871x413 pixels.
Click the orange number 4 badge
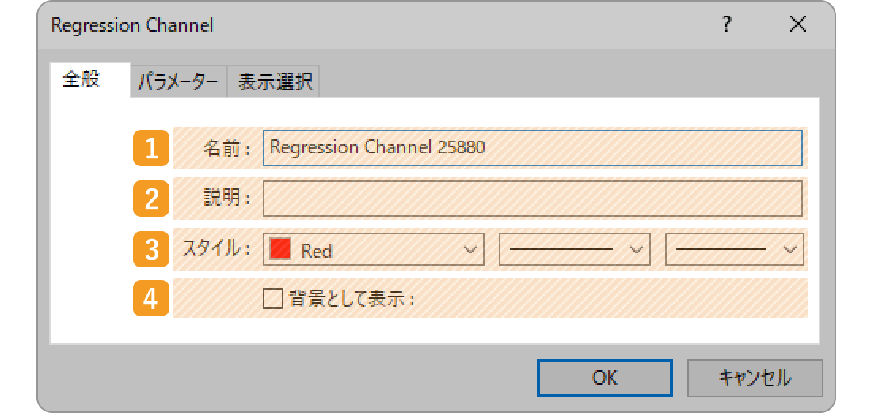click(x=151, y=298)
